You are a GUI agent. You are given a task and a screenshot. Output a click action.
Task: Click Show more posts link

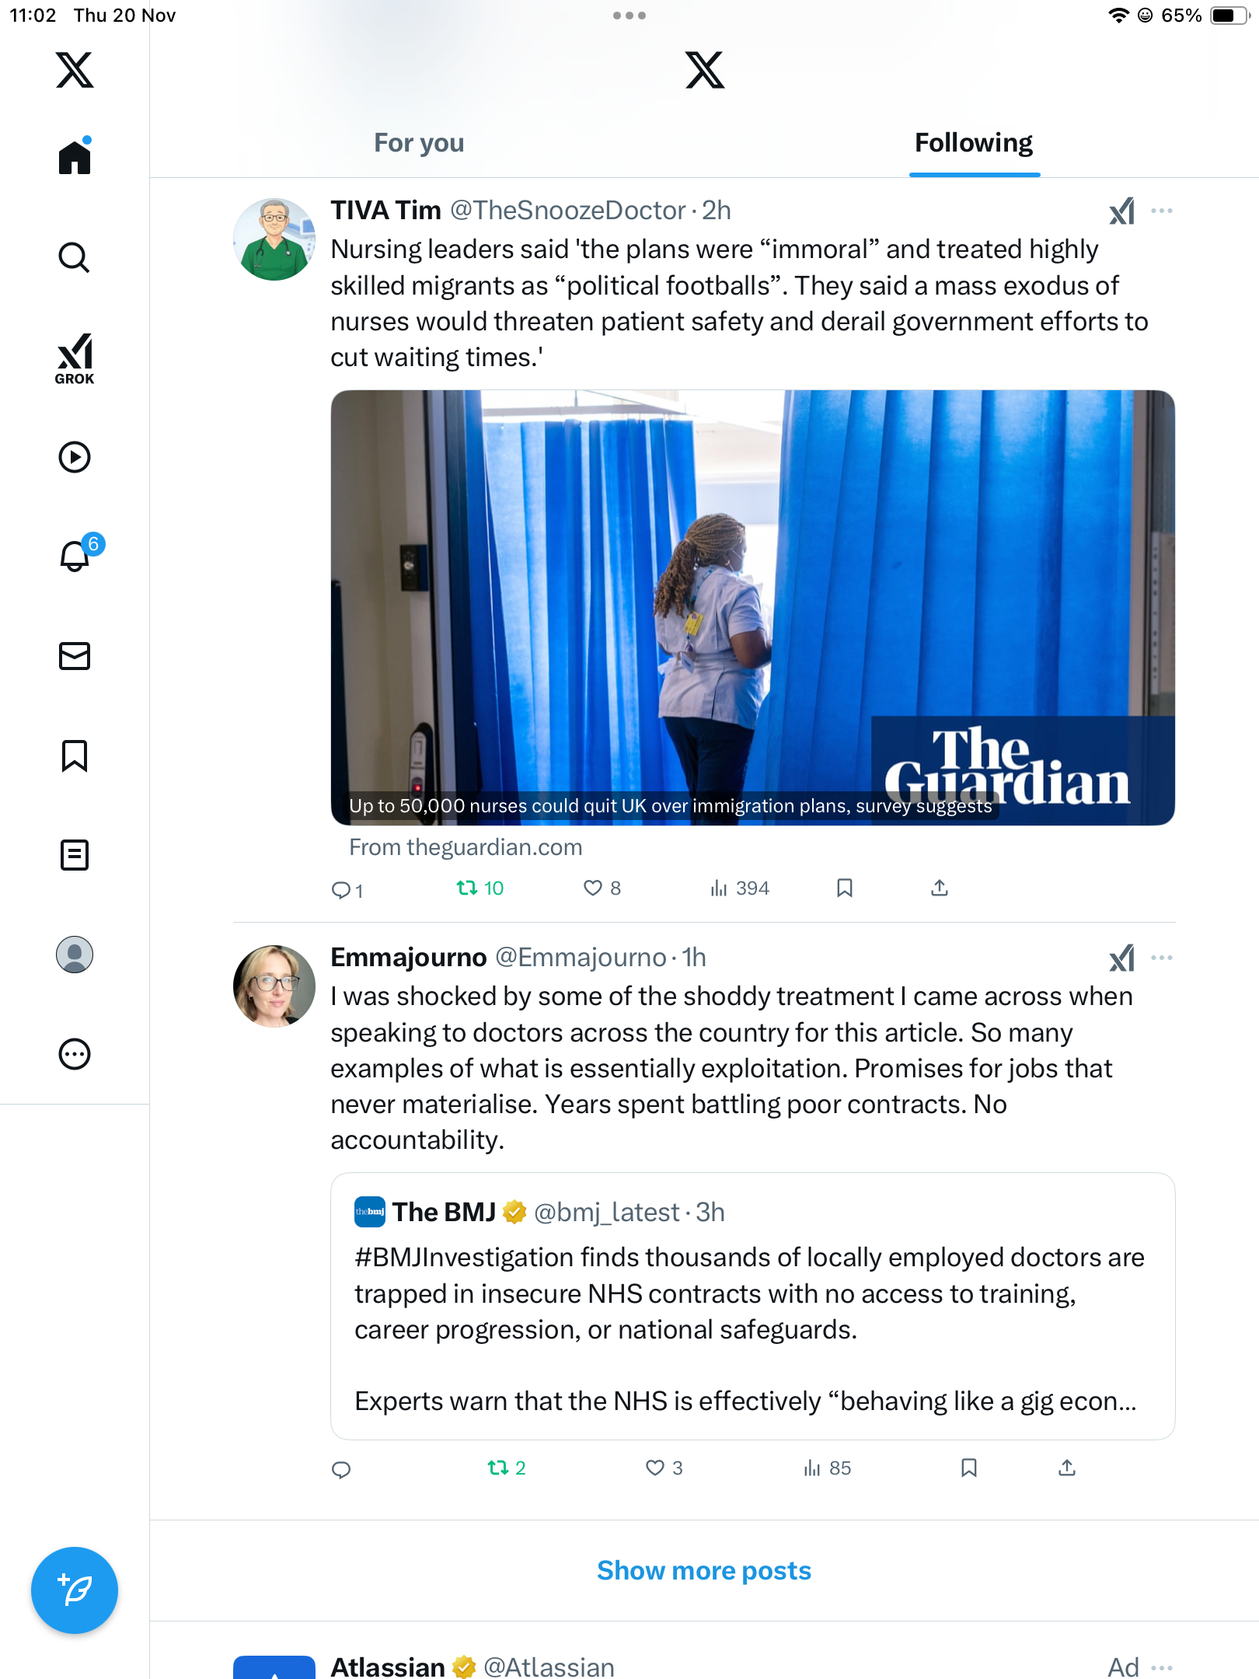pos(704,1571)
